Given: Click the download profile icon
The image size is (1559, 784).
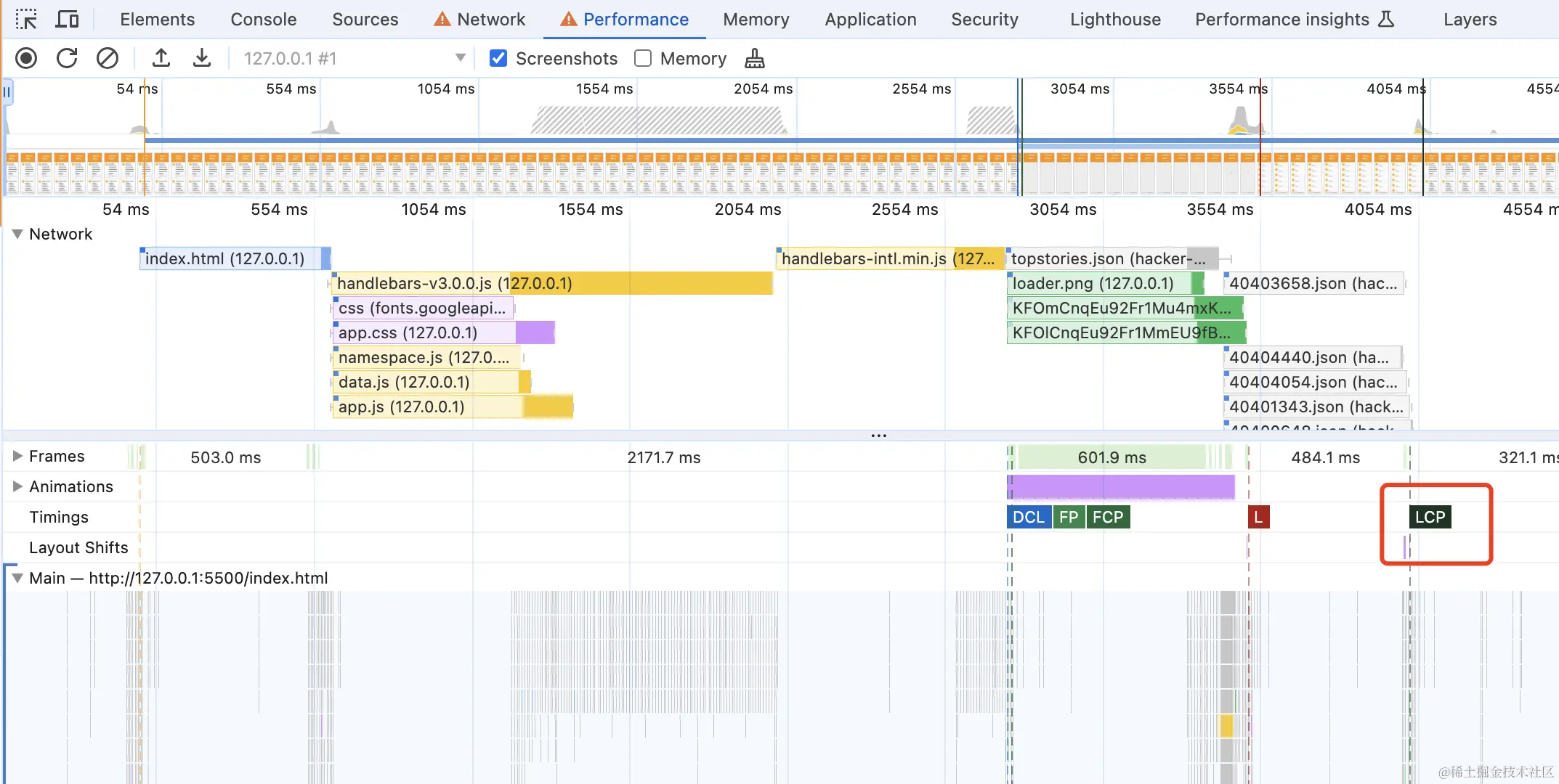Looking at the screenshot, I should [202, 58].
